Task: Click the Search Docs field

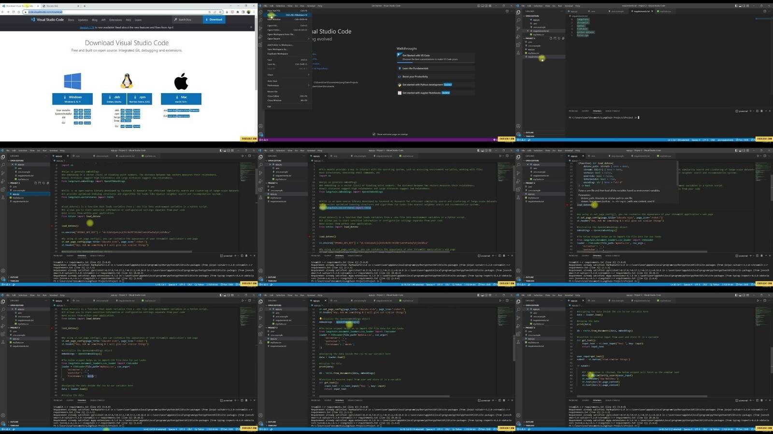Action: click(185, 20)
